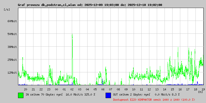Click the blue OUT legend color swatch
The width and height of the screenshot is (206, 103).
108,95
